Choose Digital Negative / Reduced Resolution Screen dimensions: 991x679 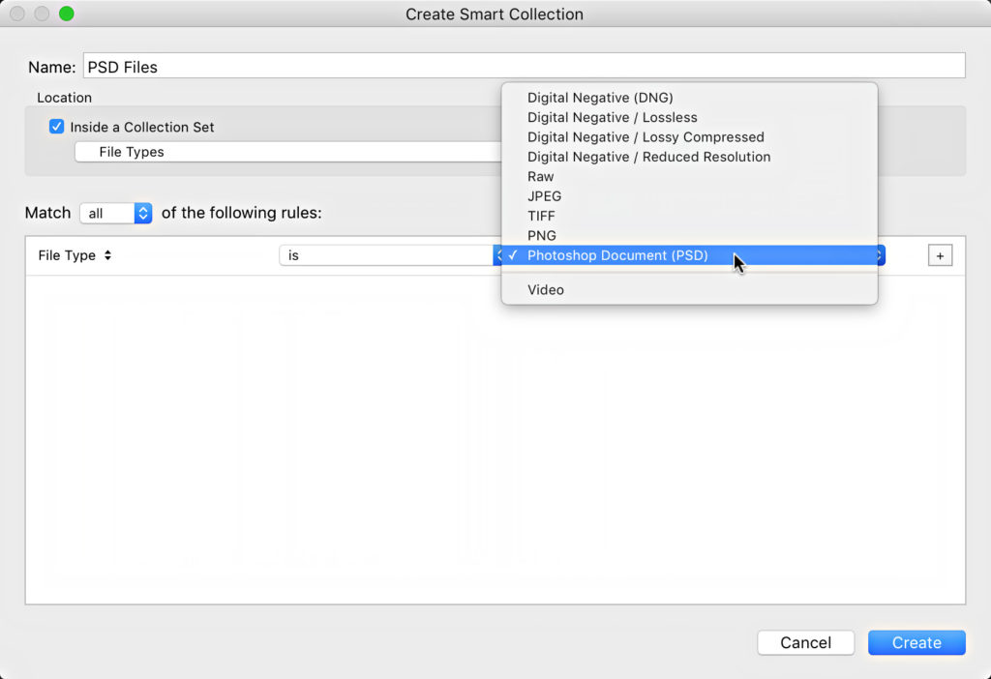[x=648, y=157]
